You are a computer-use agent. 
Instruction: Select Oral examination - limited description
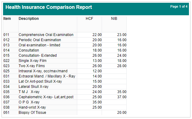coord(39,45)
